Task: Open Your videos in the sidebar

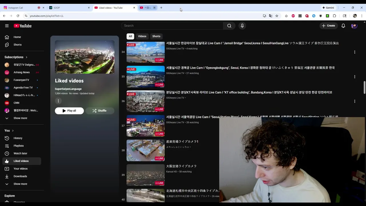Action: (22, 169)
